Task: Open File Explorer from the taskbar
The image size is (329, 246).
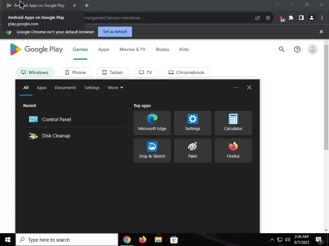Action: tap(158, 240)
